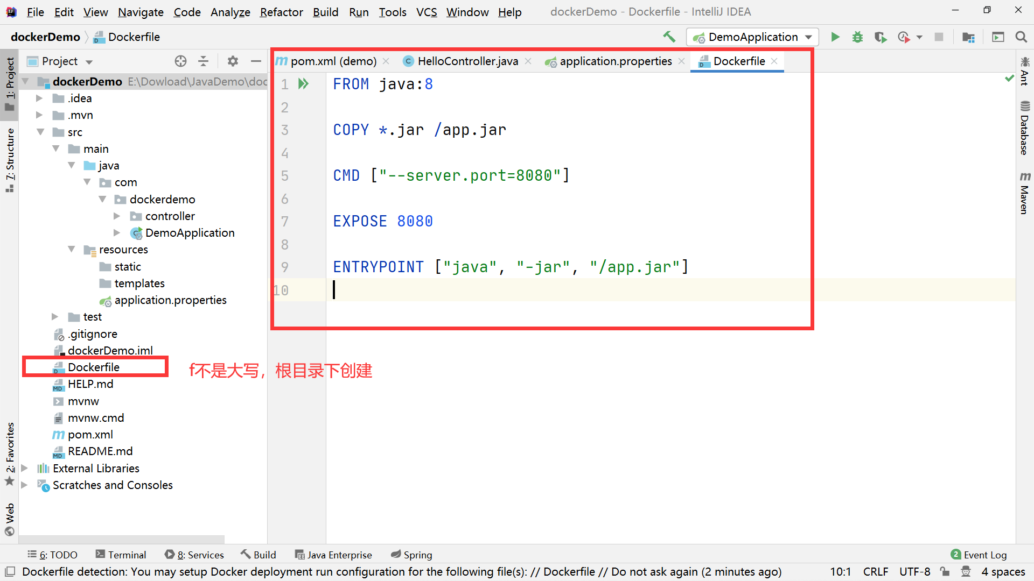Toggle the 1: Project side tab
1034x581 pixels.
coord(10,84)
